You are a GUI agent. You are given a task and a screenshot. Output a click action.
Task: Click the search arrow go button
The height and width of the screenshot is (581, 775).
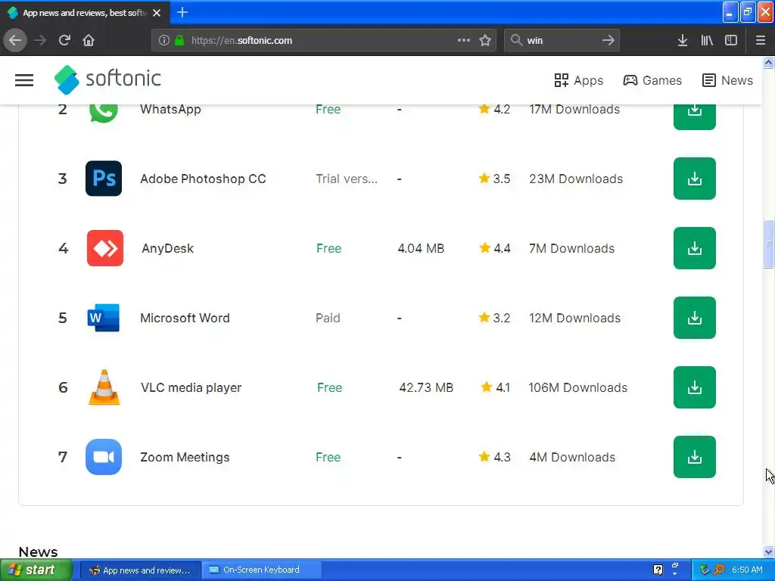pos(608,40)
